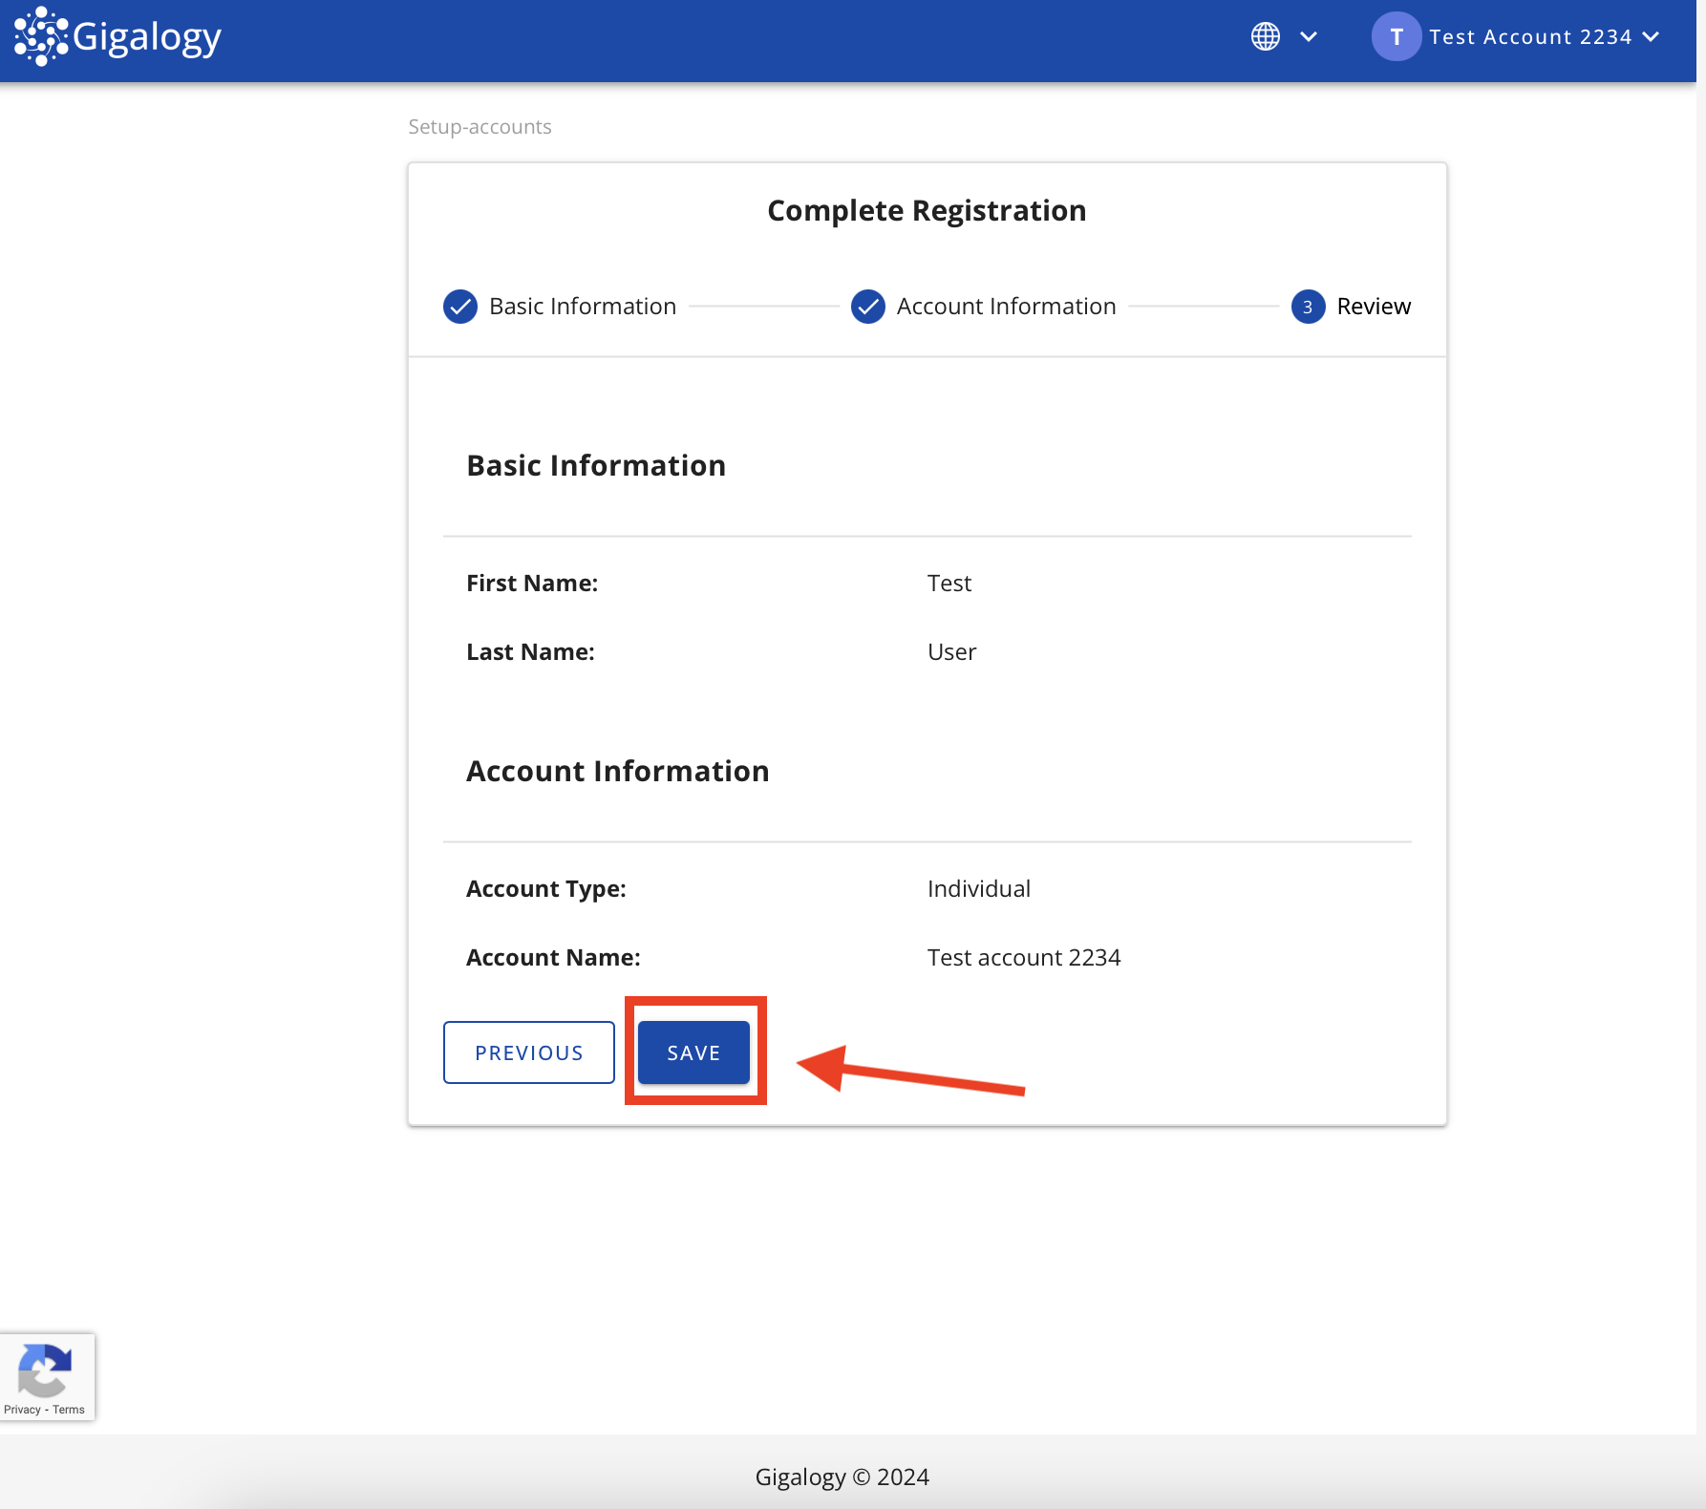Open the Test Account 2234 dropdown arrow

pos(1652,37)
